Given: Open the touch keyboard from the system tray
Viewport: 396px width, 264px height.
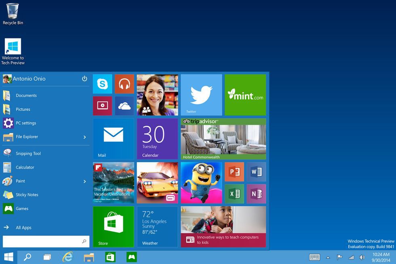Looking at the screenshot, I should [x=314, y=257].
